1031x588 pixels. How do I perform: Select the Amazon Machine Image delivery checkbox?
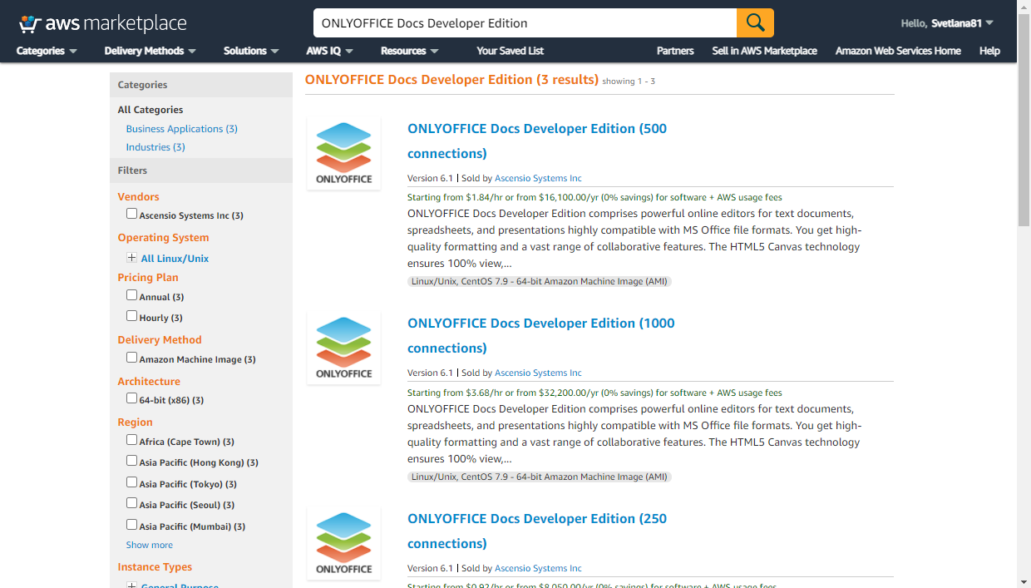pyautogui.click(x=131, y=358)
